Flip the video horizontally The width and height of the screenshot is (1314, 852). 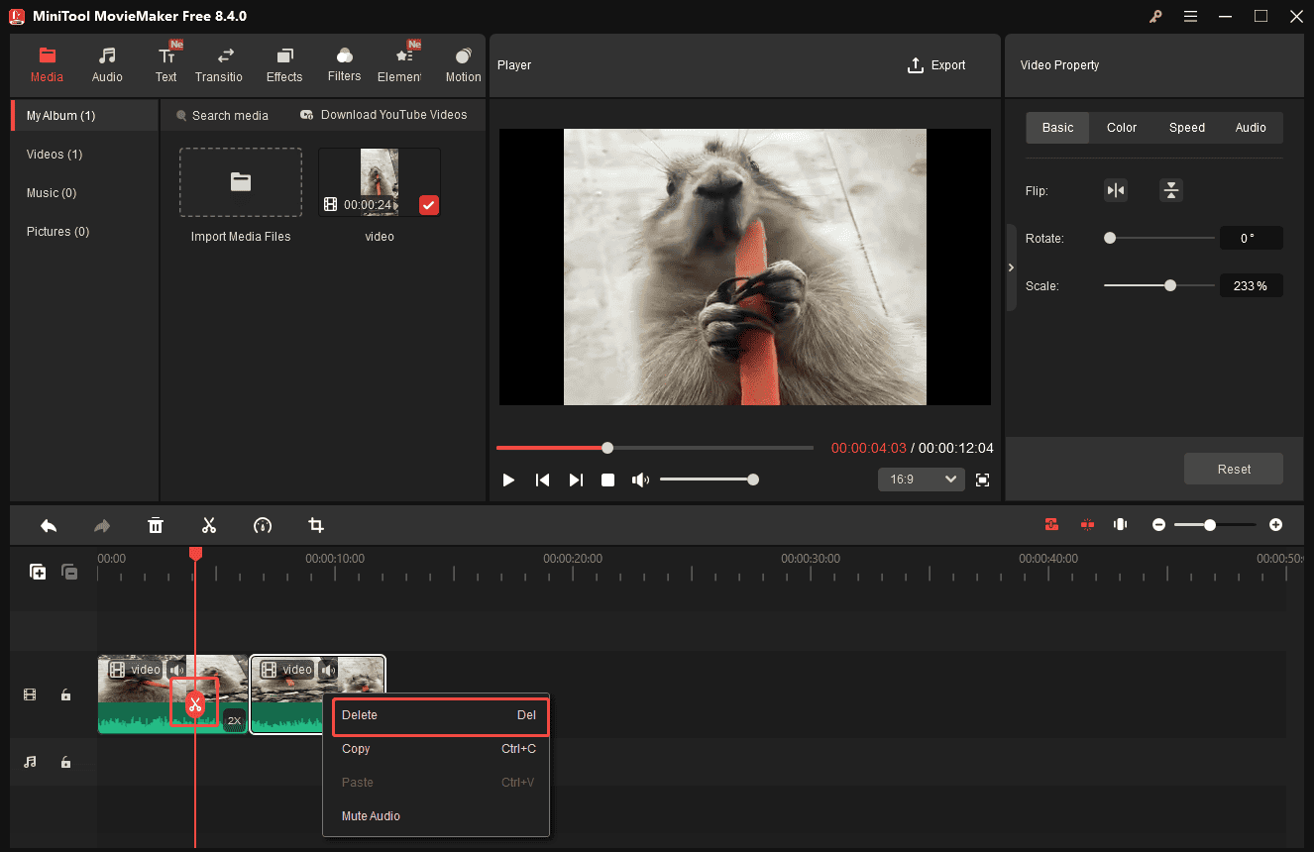1116,189
